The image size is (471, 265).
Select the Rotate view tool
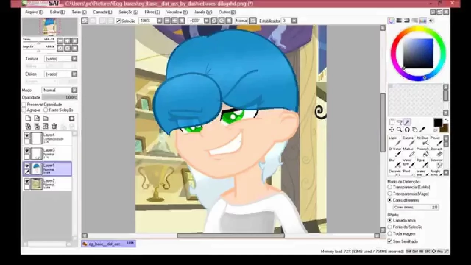407,130
